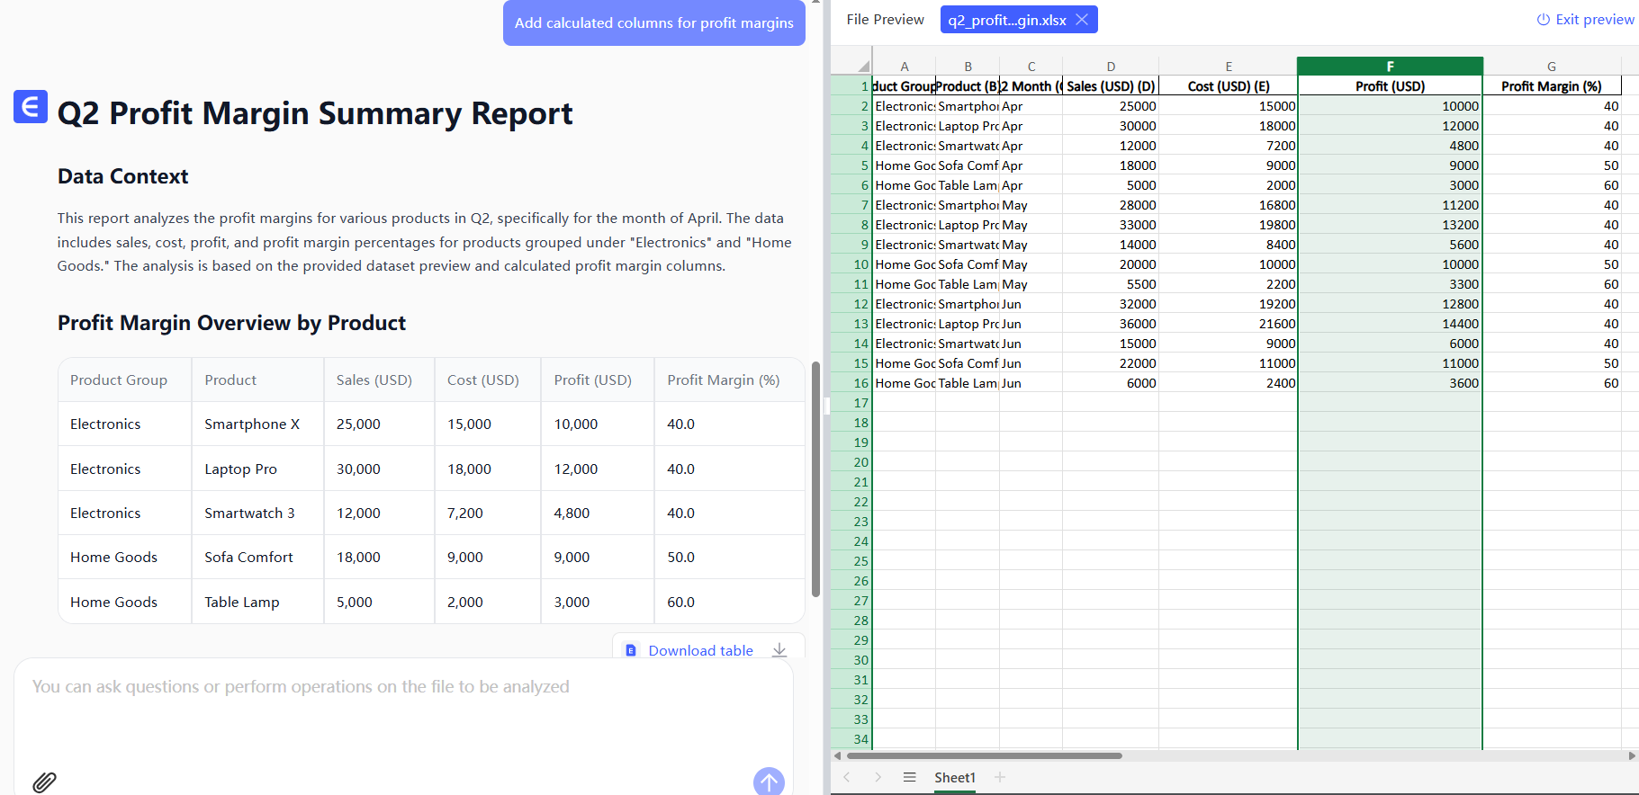The image size is (1639, 795).
Task: Click the vertical scrollbar in the report panel
Action: pos(815,478)
